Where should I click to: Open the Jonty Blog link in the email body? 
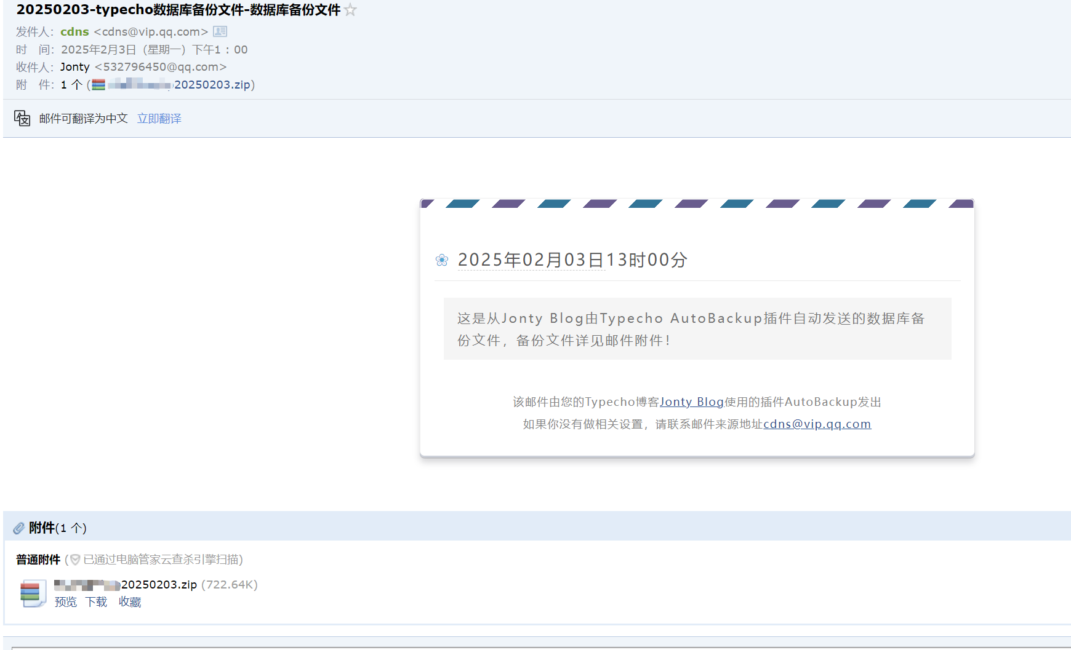[692, 402]
